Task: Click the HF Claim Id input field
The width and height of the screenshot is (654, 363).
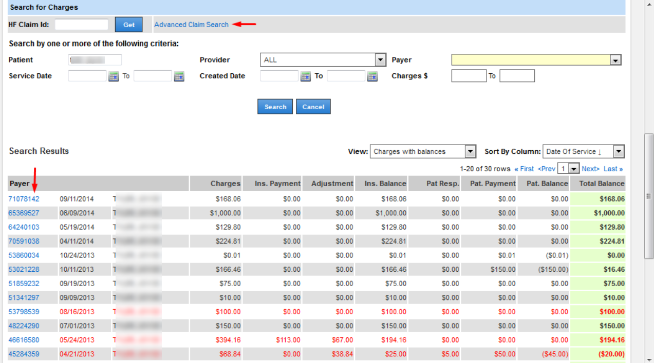Action: point(81,25)
